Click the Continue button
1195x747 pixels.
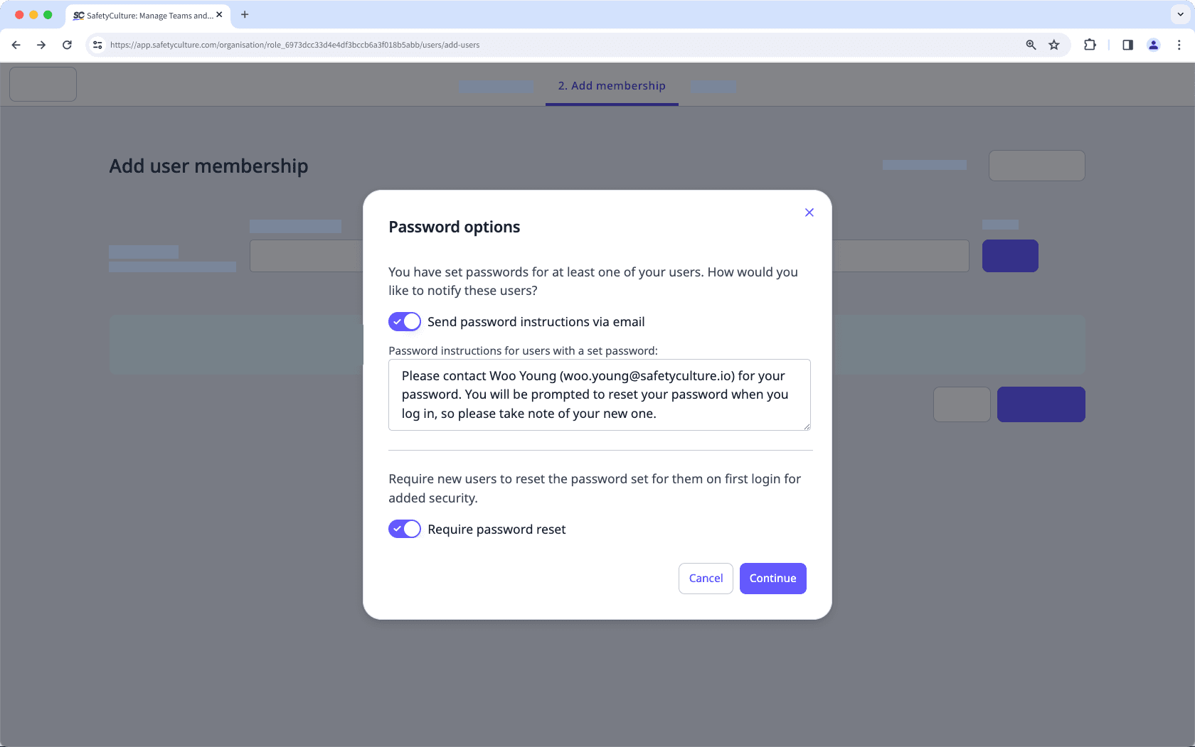[772, 578]
